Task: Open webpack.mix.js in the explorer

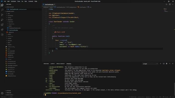Action: coord(12,76)
